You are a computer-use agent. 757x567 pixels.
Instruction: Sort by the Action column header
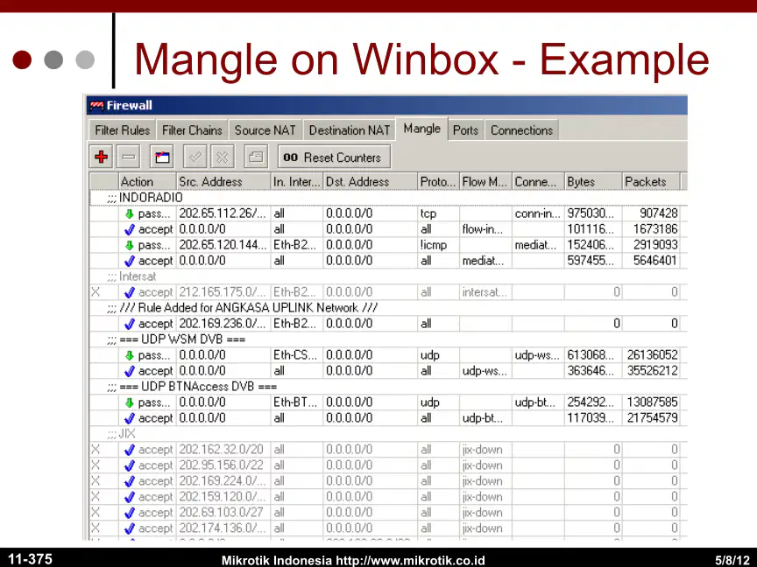pyautogui.click(x=147, y=182)
